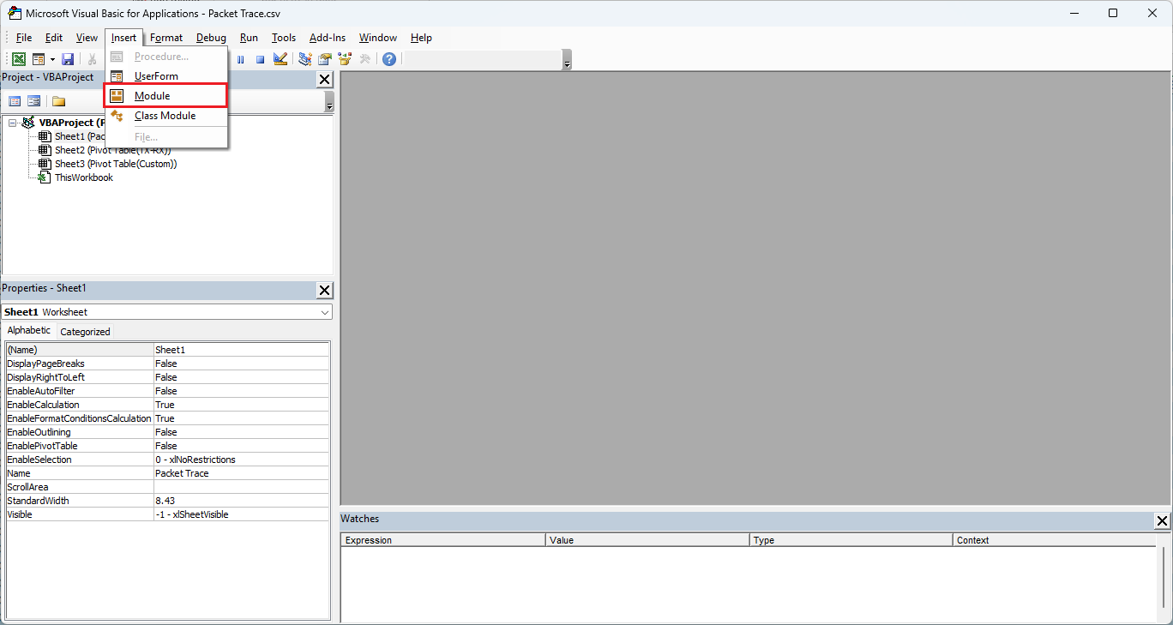Select ThisWorkbook in the project tree
1173x625 pixels.
pos(84,177)
